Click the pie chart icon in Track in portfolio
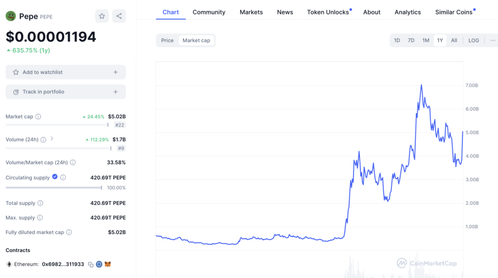The image size is (498, 278). tap(16, 92)
